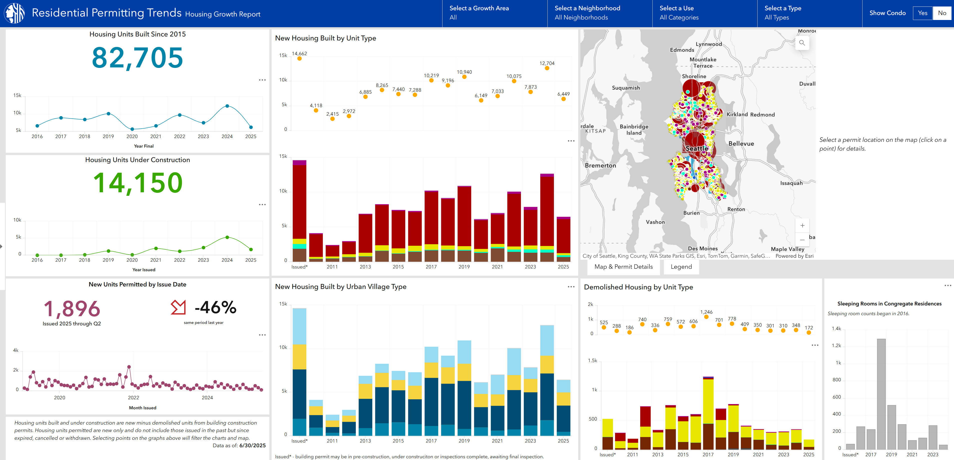Open options menu for Under Construction chart
The height and width of the screenshot is (460, 954).
point(262,205)
